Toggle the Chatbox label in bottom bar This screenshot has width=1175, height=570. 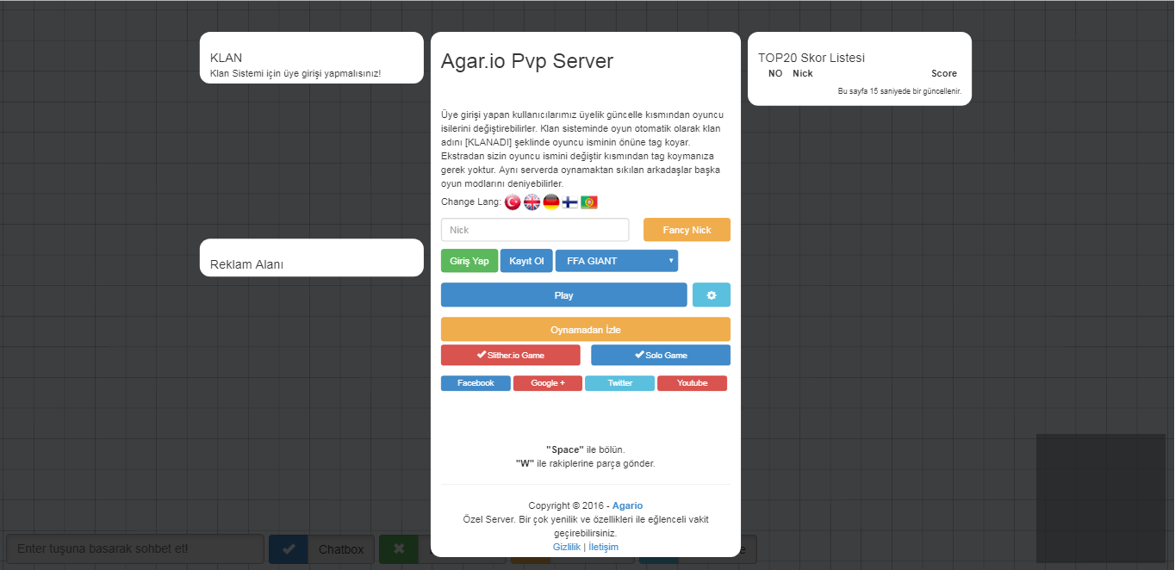point(341,549)
